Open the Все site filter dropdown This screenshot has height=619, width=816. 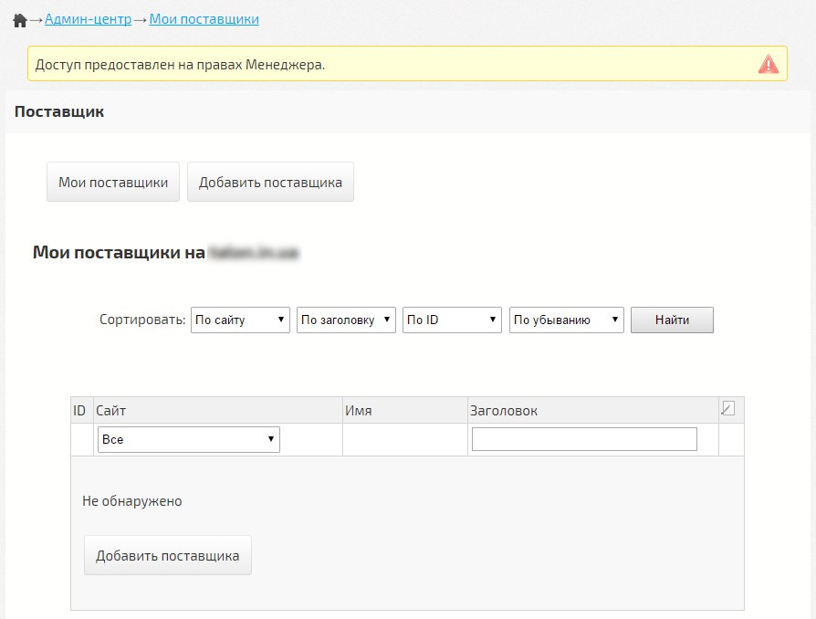188,440
